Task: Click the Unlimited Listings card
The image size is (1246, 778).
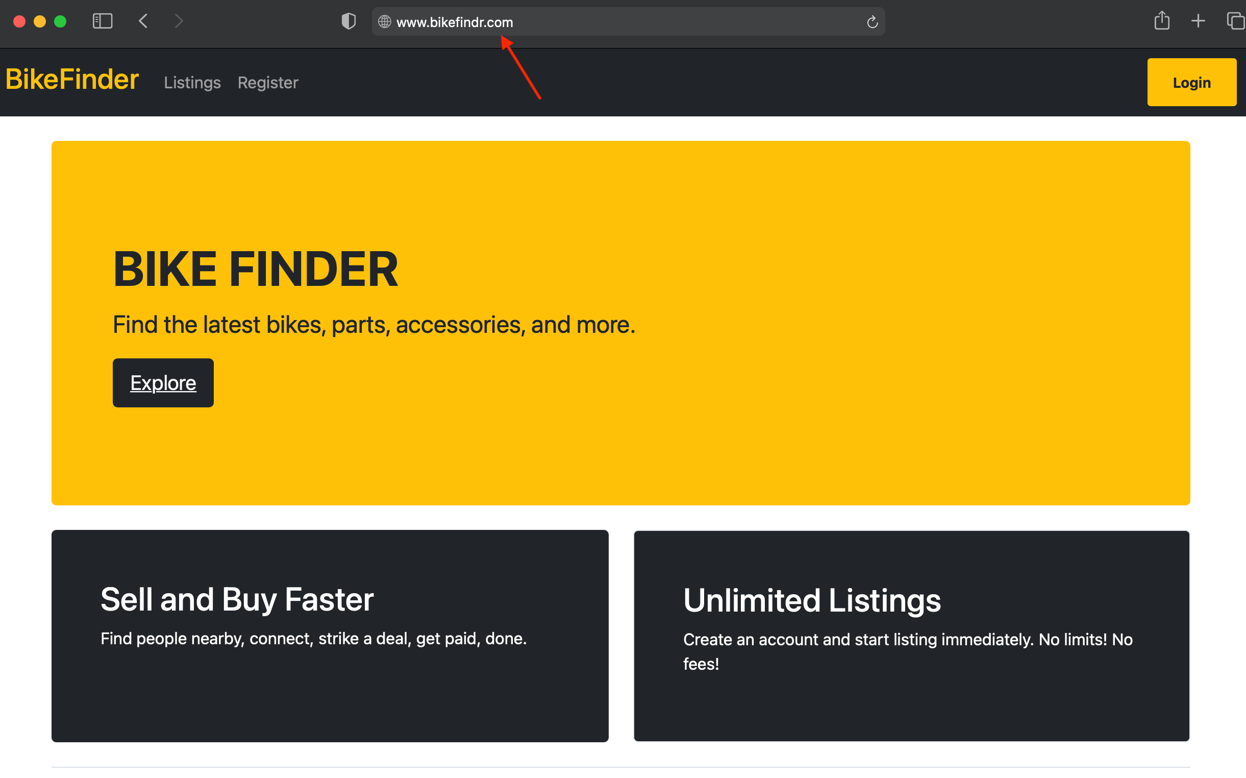Action: [911, 636]
